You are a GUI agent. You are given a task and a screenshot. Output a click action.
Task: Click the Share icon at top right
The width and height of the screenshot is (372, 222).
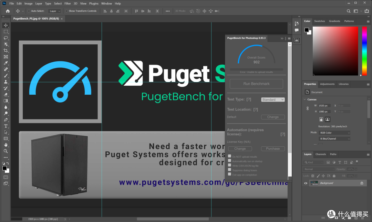point(366,11)
